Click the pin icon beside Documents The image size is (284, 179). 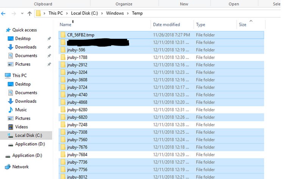point(49,56)
